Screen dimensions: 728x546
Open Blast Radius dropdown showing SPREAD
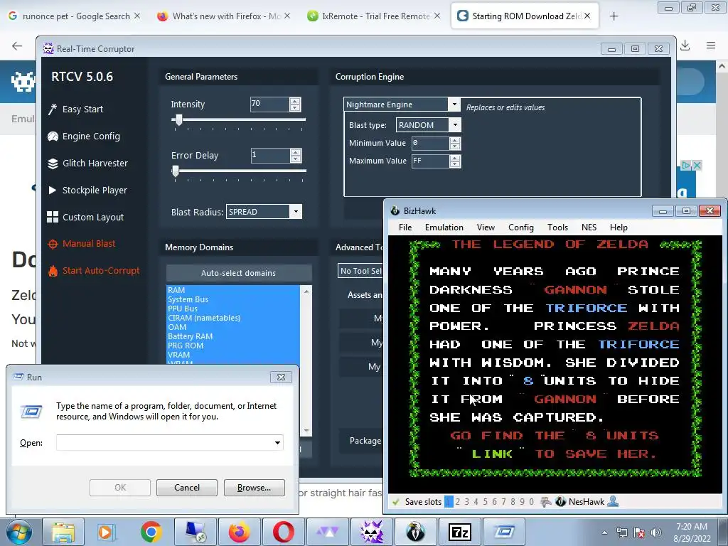pos(296,212)
